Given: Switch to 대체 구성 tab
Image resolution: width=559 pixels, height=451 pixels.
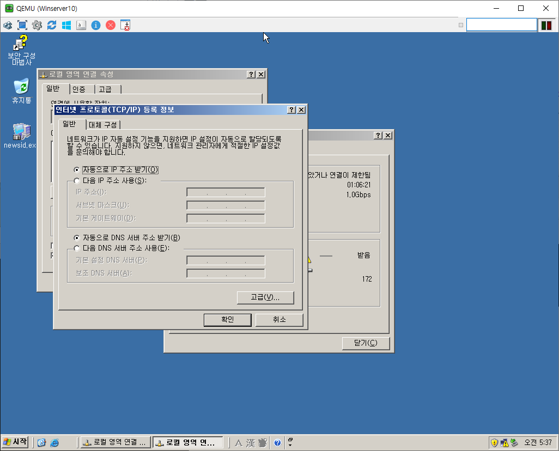Looking at the screenshot, I should pos(102,125).
